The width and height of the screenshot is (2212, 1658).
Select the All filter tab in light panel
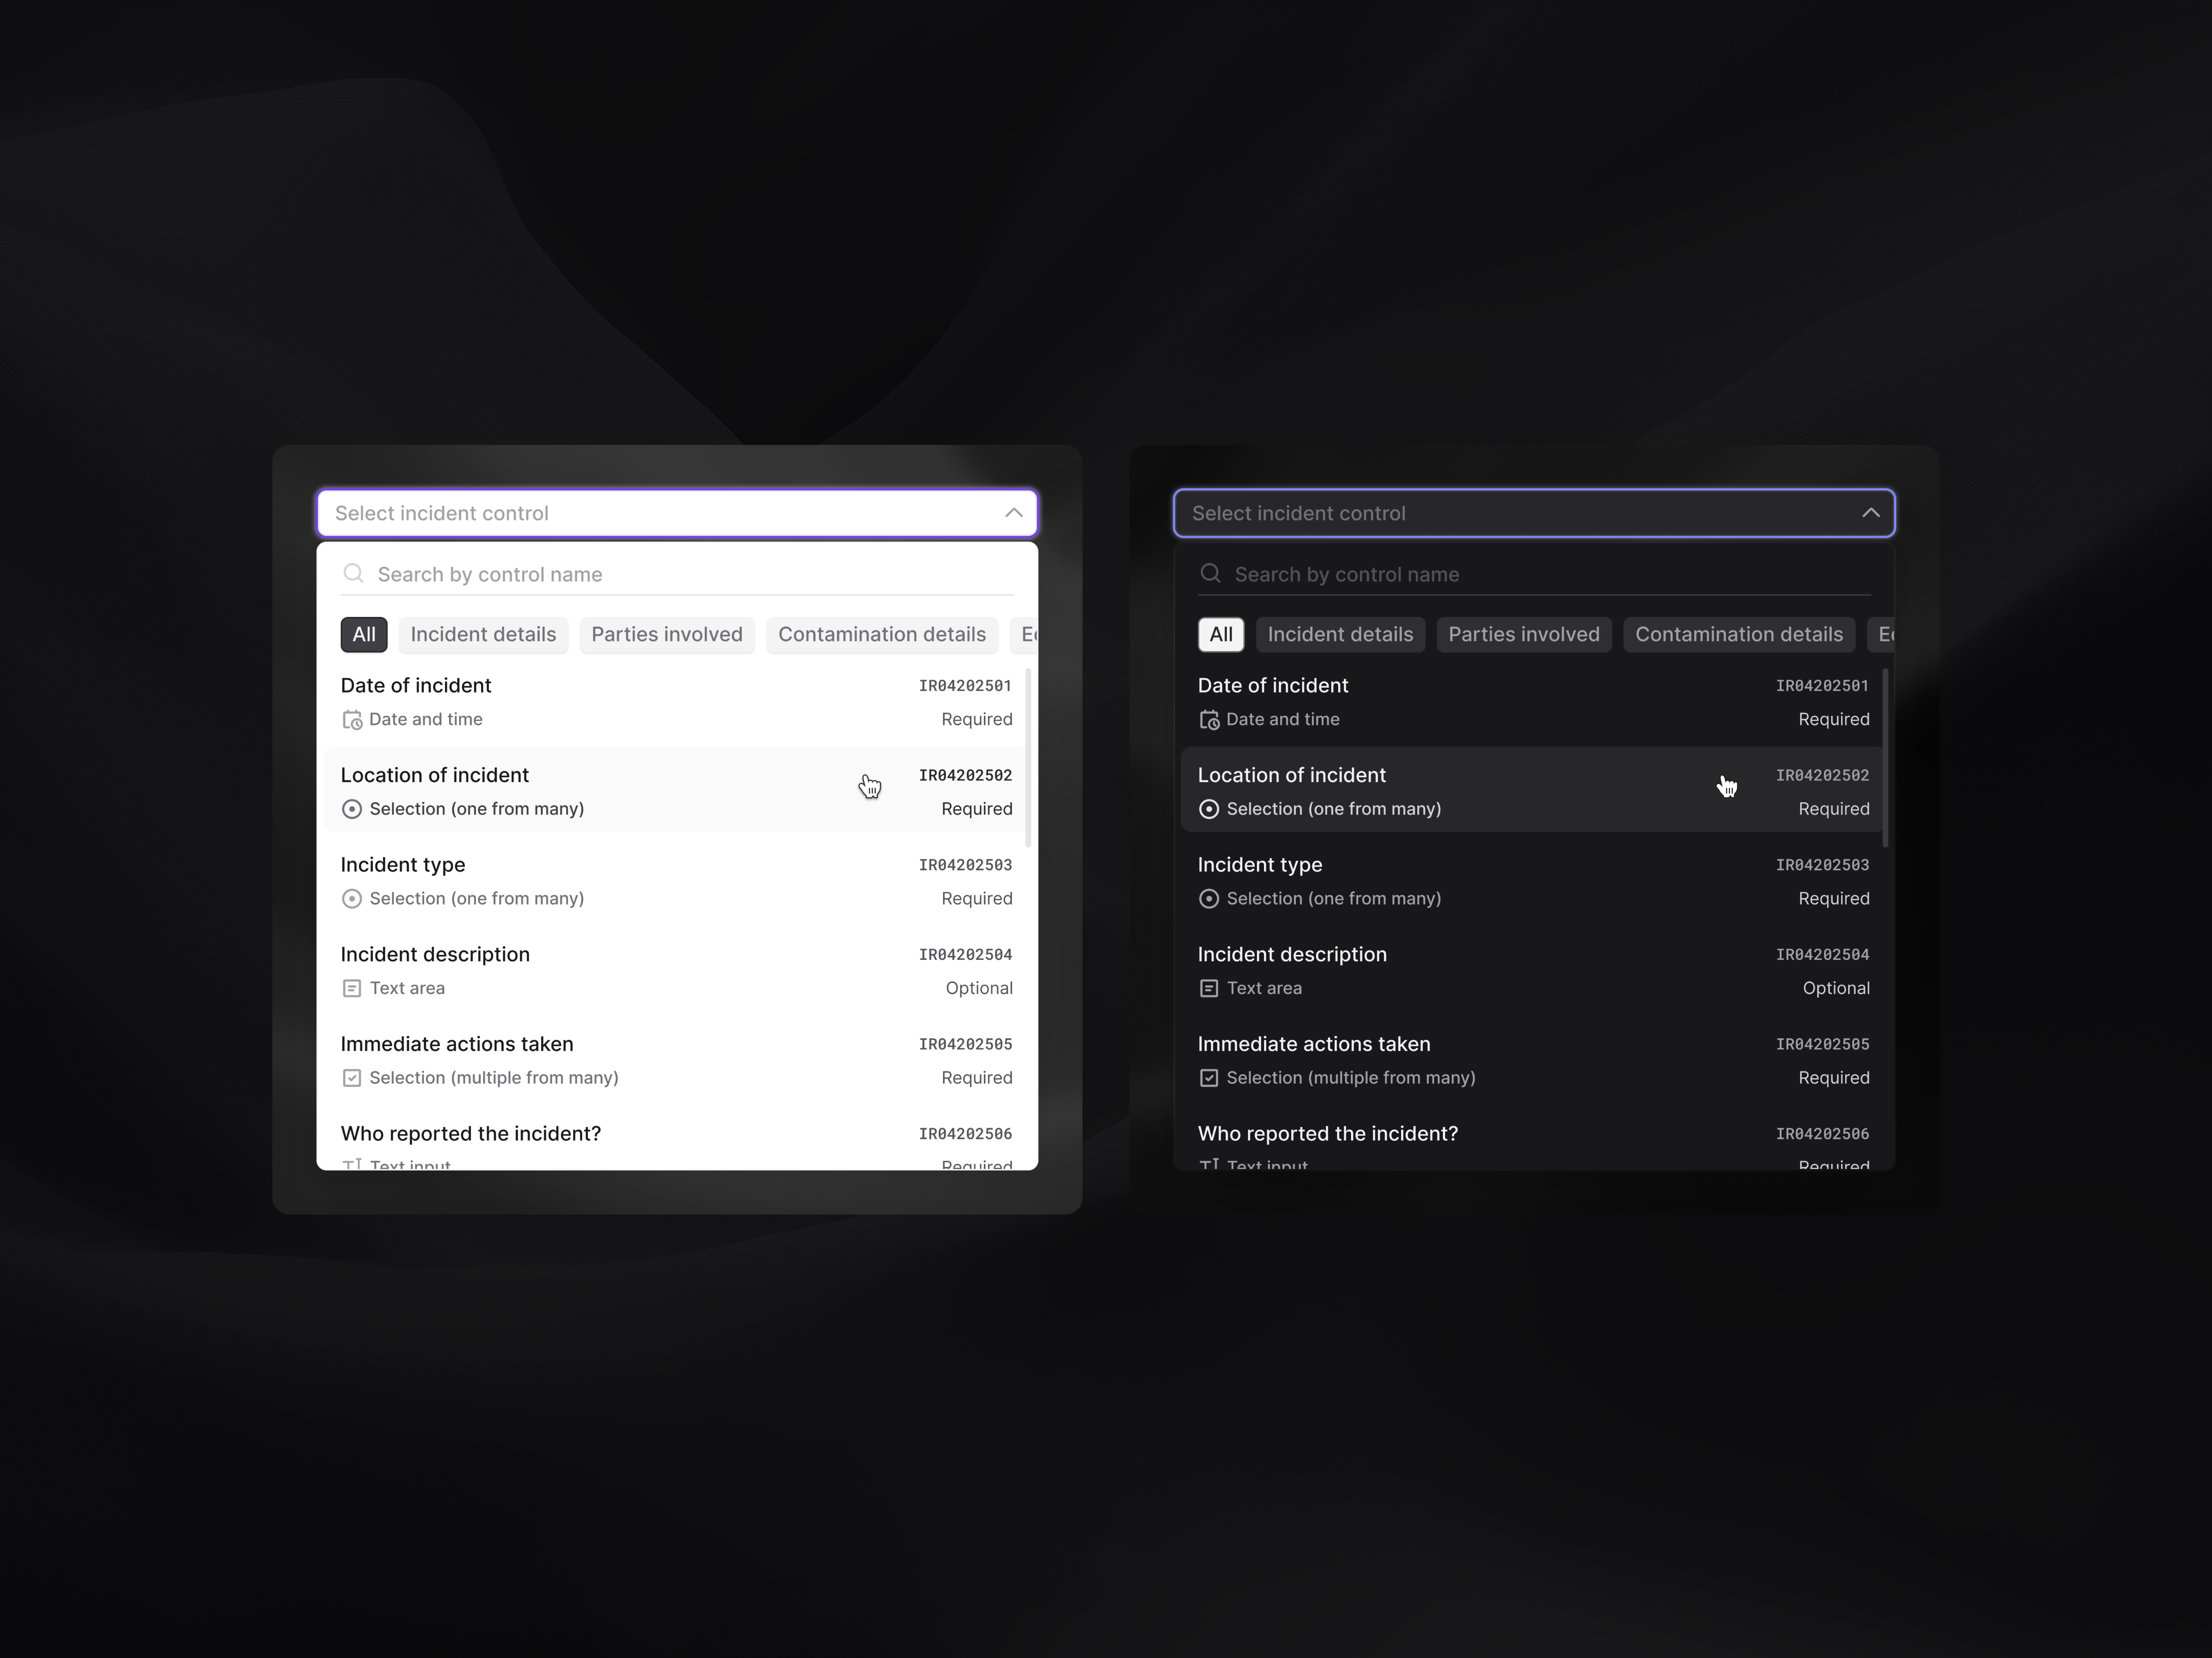coord(364,635)
